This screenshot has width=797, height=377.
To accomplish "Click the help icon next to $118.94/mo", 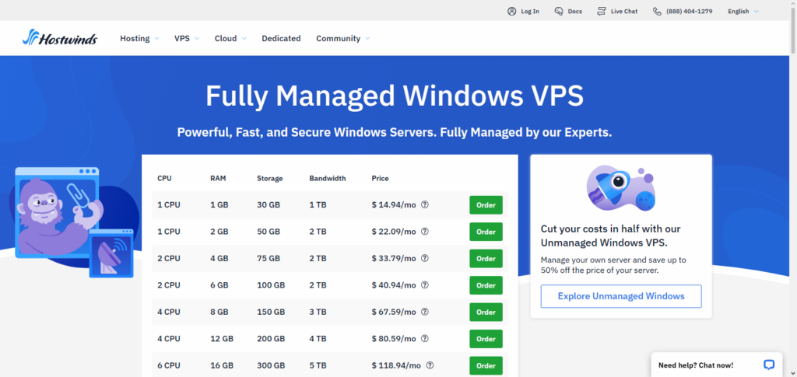I will point(430,365).
